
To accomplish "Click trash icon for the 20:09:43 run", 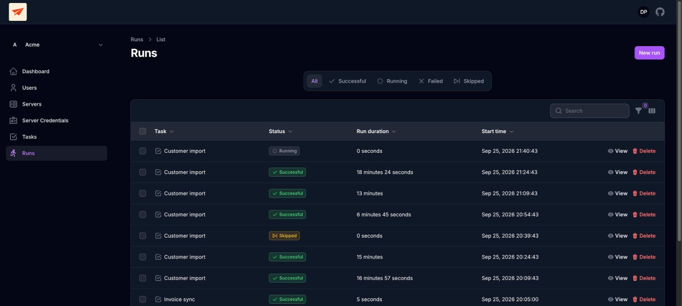I will (x=635, y=278).
